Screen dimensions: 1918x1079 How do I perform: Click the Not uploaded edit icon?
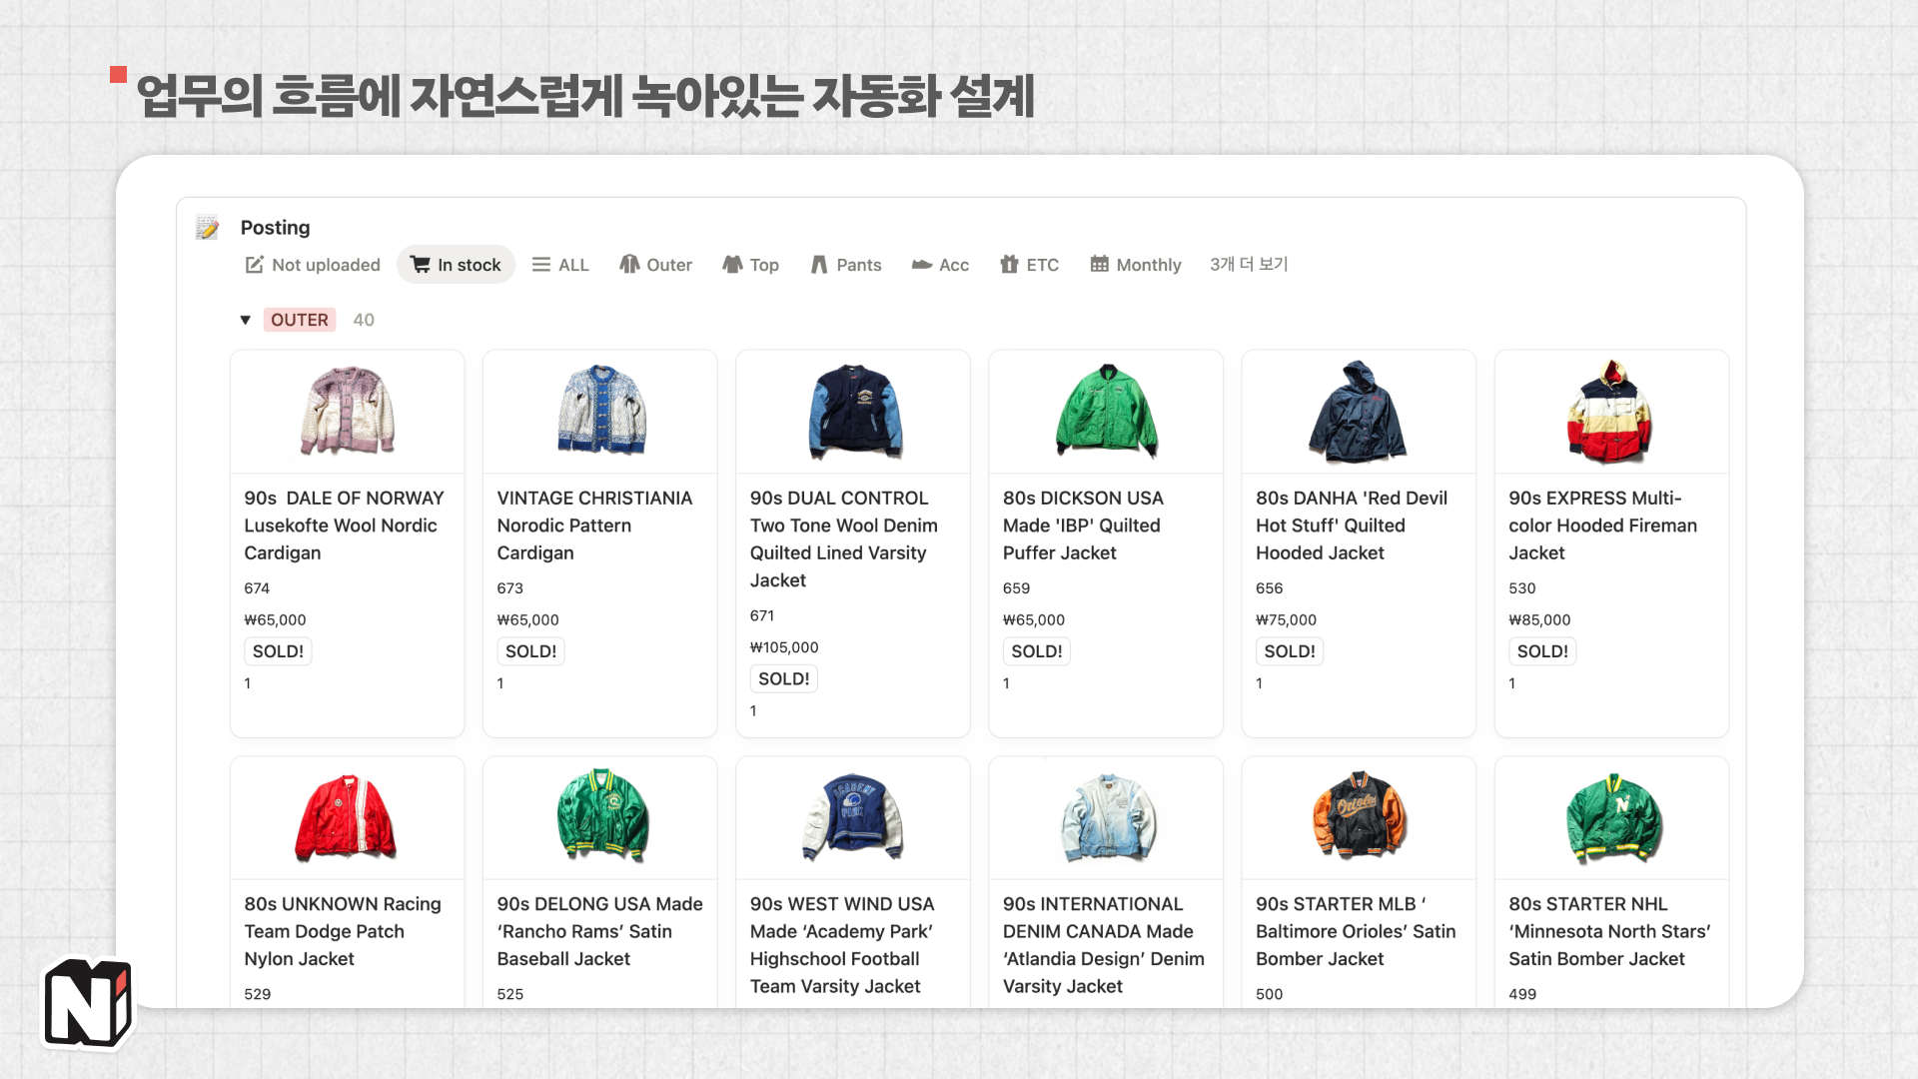(254, 265)
